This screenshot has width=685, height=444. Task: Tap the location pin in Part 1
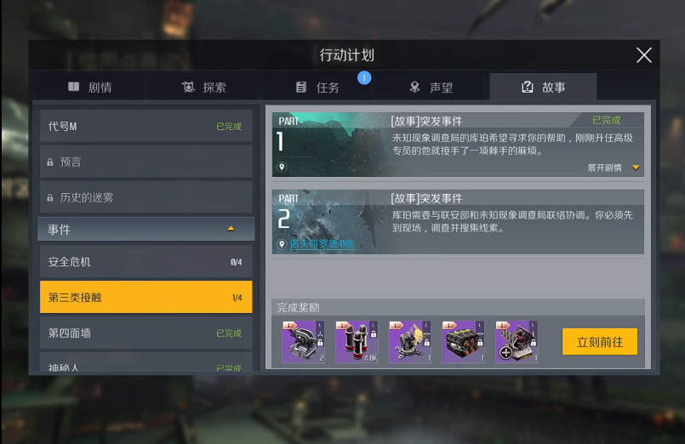pos(282,167)
